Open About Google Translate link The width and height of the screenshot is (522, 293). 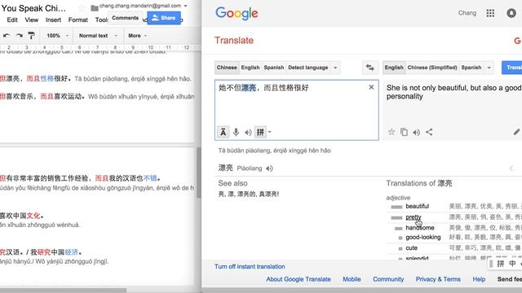pyautogui.click(x=299, y=279)
